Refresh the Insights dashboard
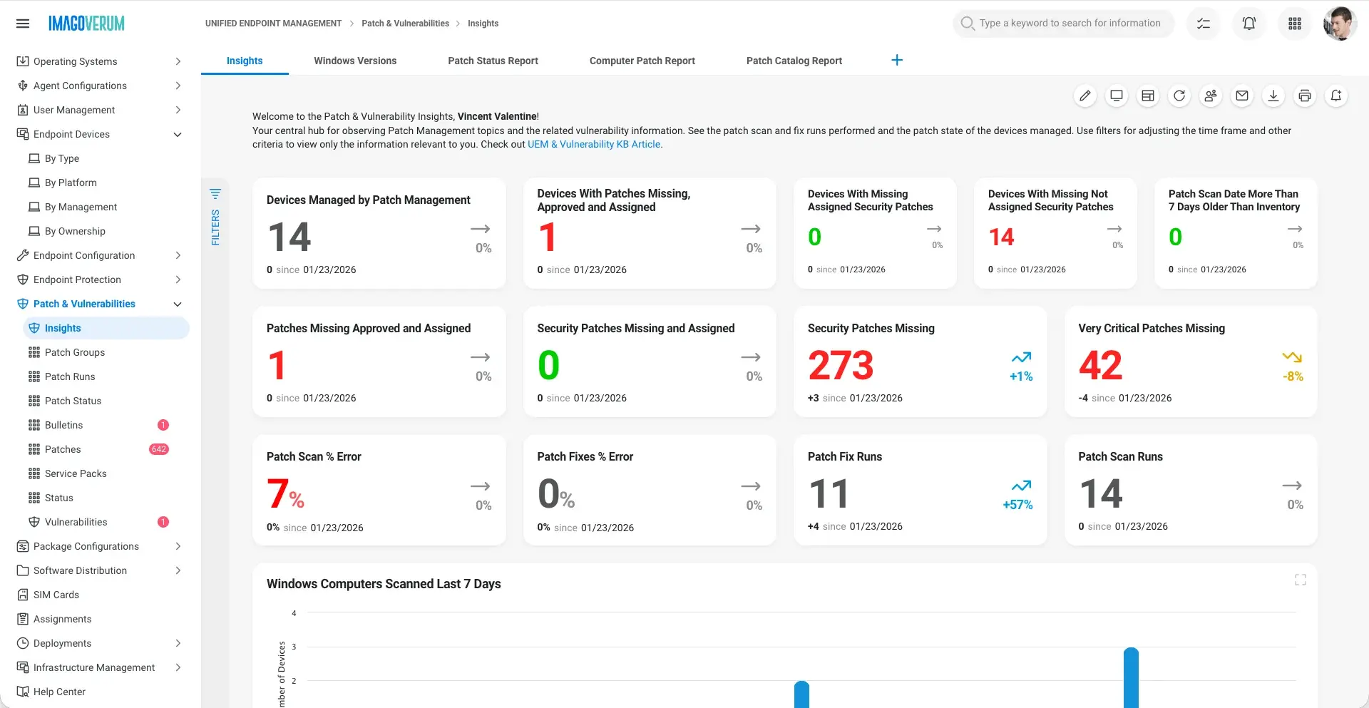 coord(1179,96)
